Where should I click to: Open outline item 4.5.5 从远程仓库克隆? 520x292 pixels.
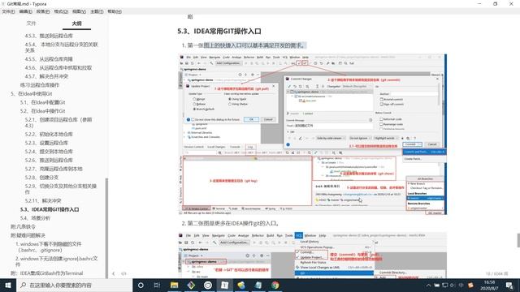pos(49,59)
